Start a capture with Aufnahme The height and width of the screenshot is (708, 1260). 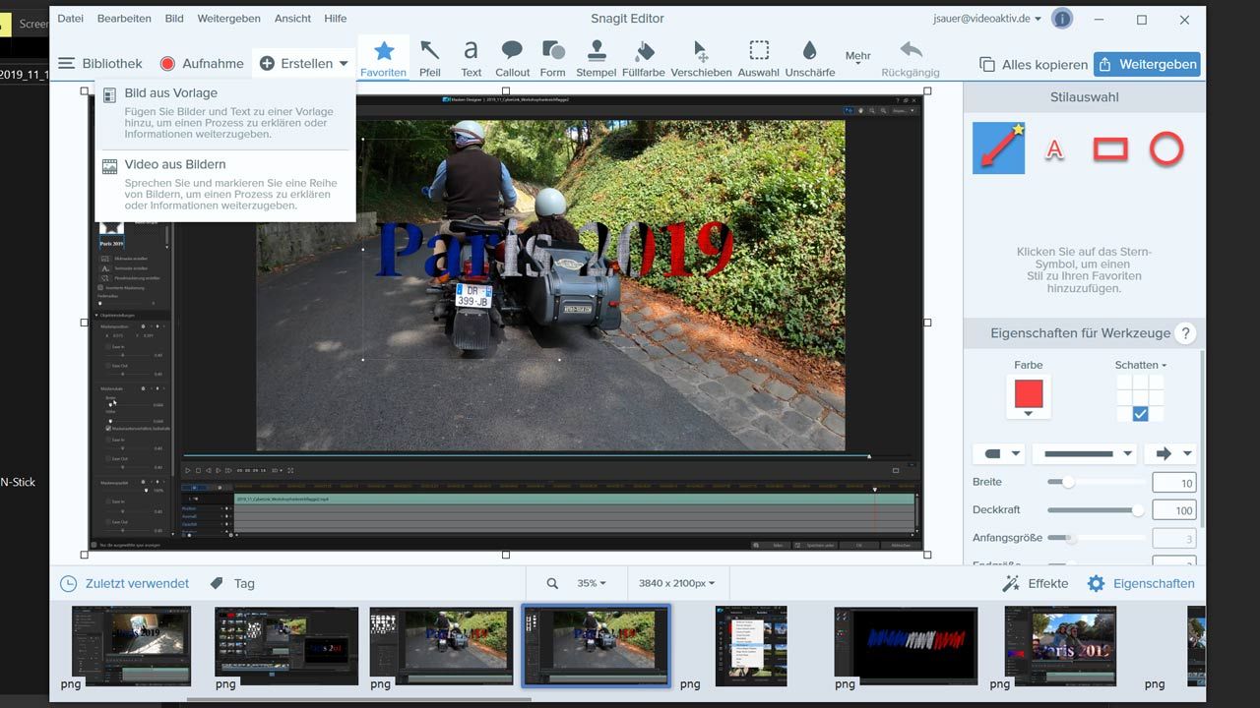[x=202, y=64]
